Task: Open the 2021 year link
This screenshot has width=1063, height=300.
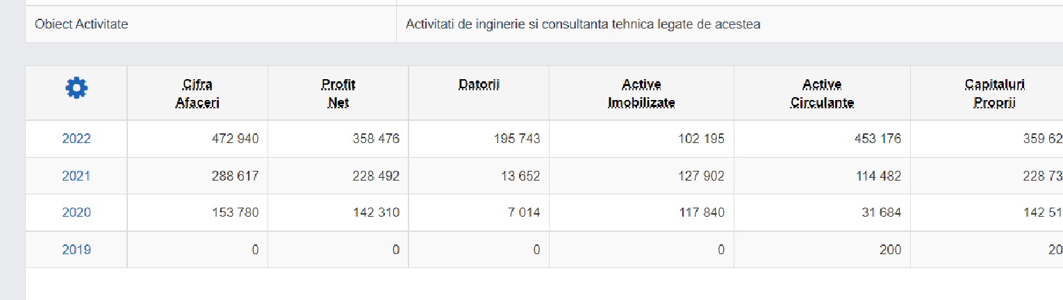Action: tap(76, 176)
